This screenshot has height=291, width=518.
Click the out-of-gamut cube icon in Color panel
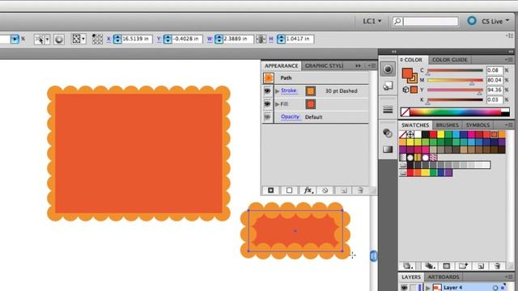coord(405,90)
